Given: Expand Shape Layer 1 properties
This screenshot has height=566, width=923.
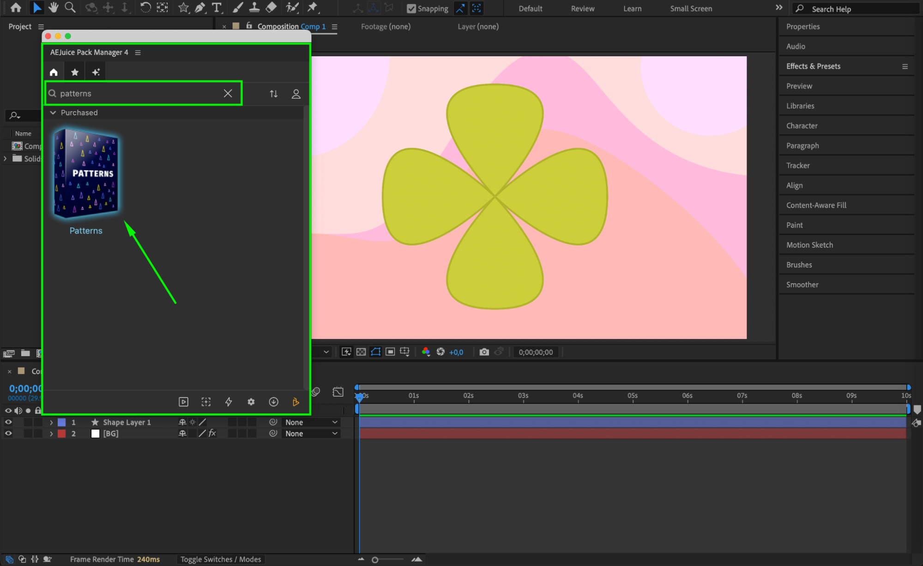Looking at the screenshot, I should [x=51, y=422].
